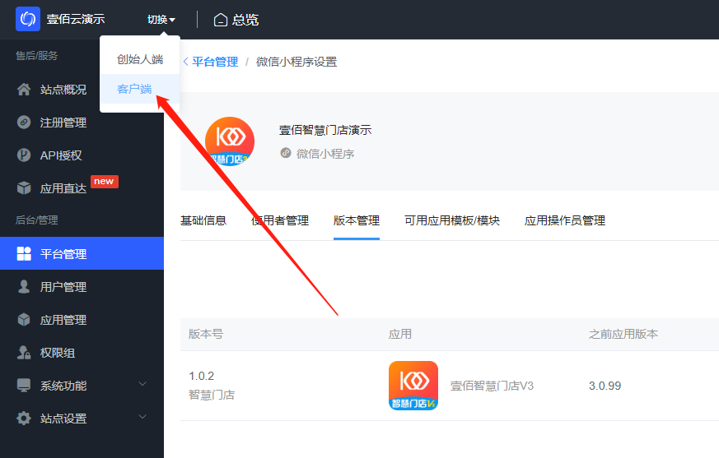Switch to the 使用者管理 tab
719x458 pixels.
(280, 220)
